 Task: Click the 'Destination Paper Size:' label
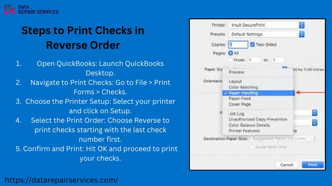coord(226,139)
